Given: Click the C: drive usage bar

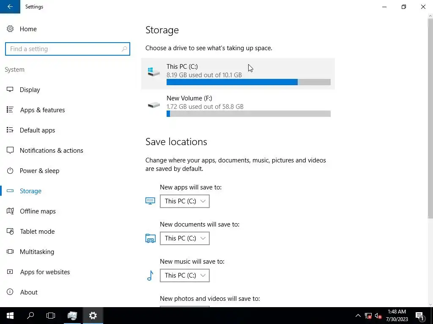Looking at the screenshot, I should pyautogui.click(x=249, y=82).
